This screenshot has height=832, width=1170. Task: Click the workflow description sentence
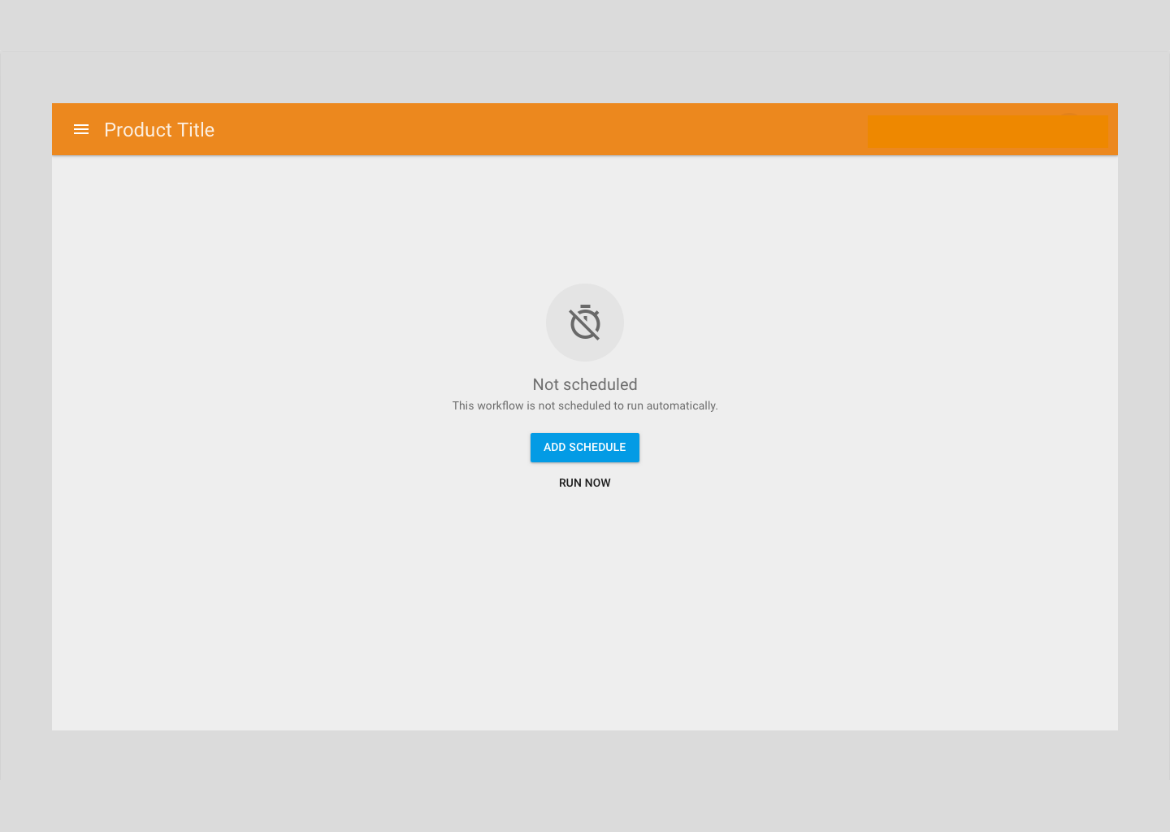[585, 405]
